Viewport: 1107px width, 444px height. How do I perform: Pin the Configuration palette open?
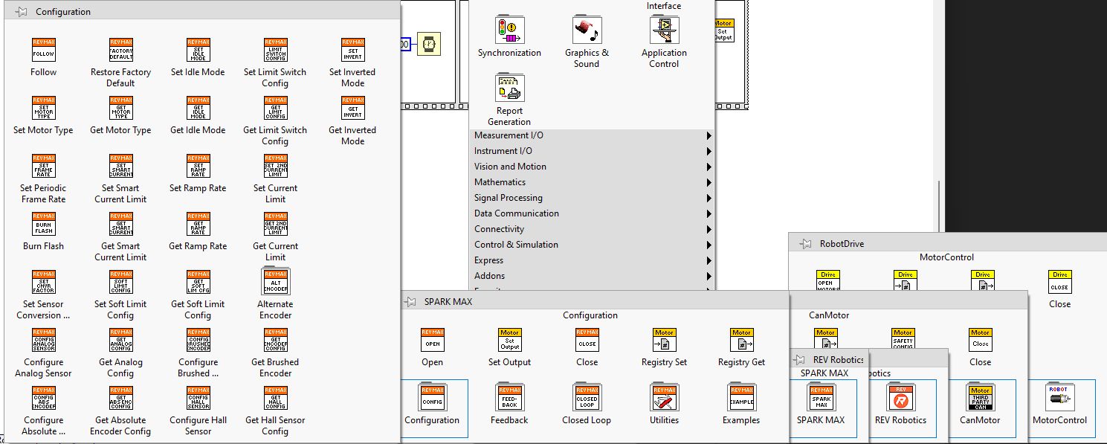coord(22,12)
